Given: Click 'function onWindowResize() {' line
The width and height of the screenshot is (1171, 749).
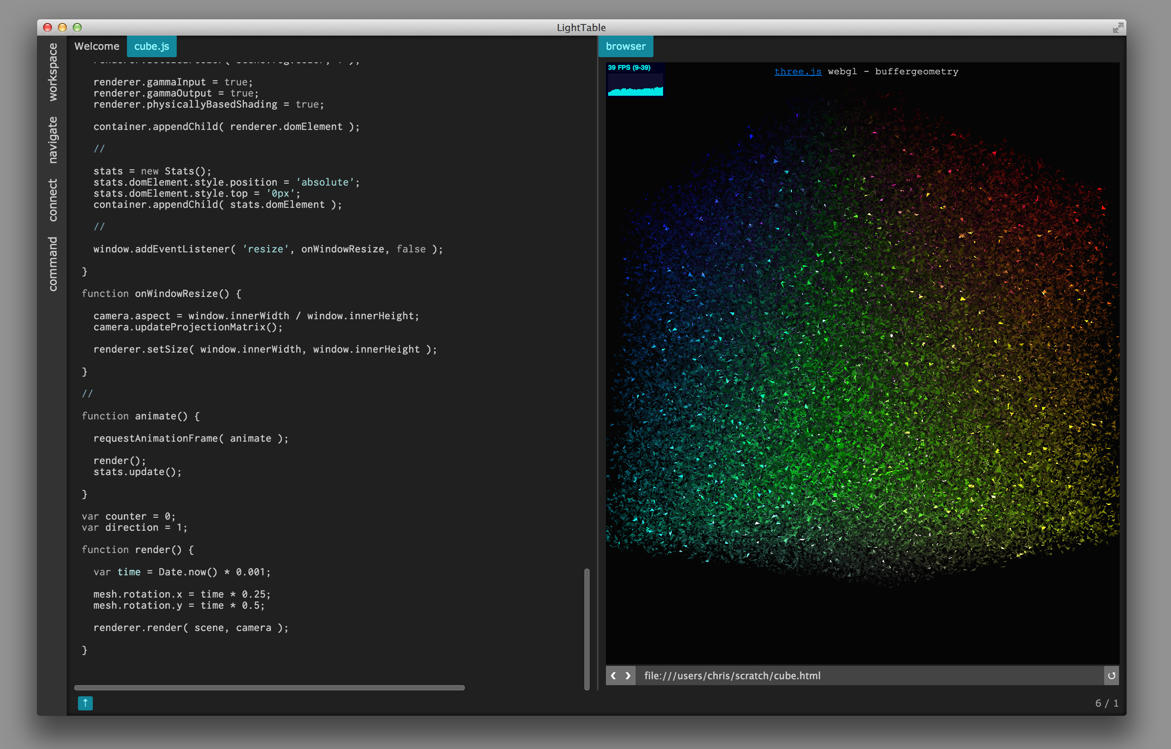Looking at the screenshot, I should click(x=162, y=293).
